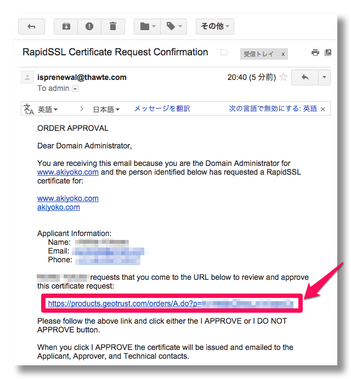Open target language 日本語 dropdown

106,110
